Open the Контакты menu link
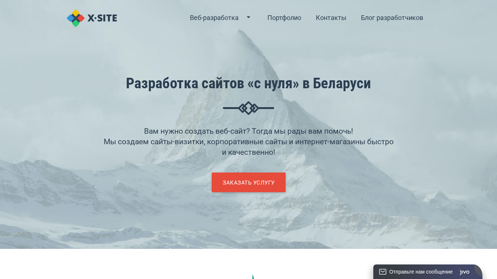The width and height of the screenshot is (497, 279). pyautogui.click(x=331, y=18)
